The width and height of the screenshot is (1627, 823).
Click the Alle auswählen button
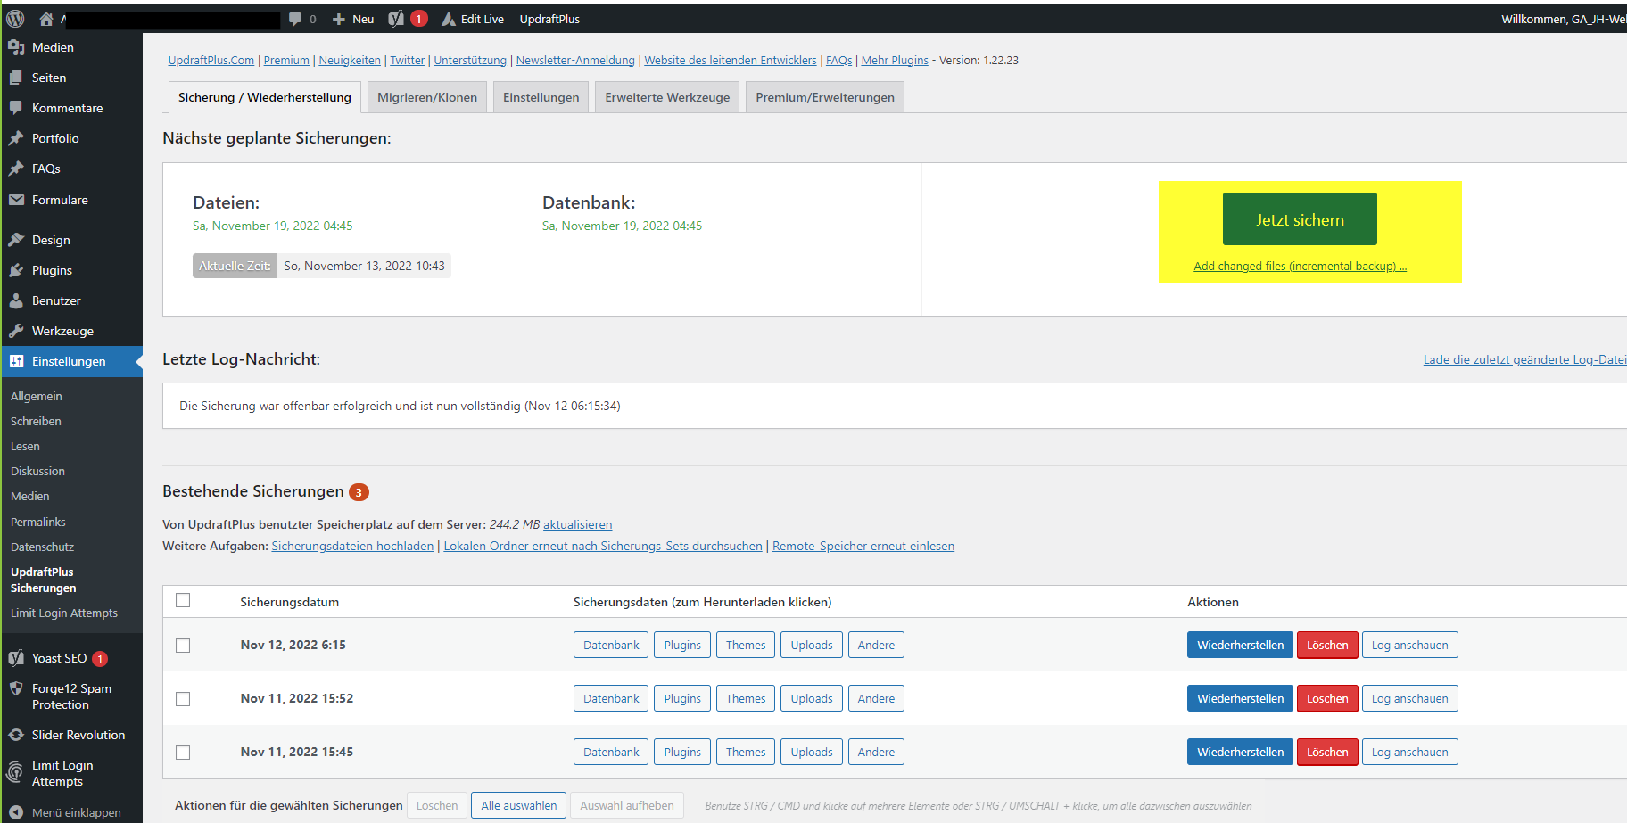tap(519, 805)
